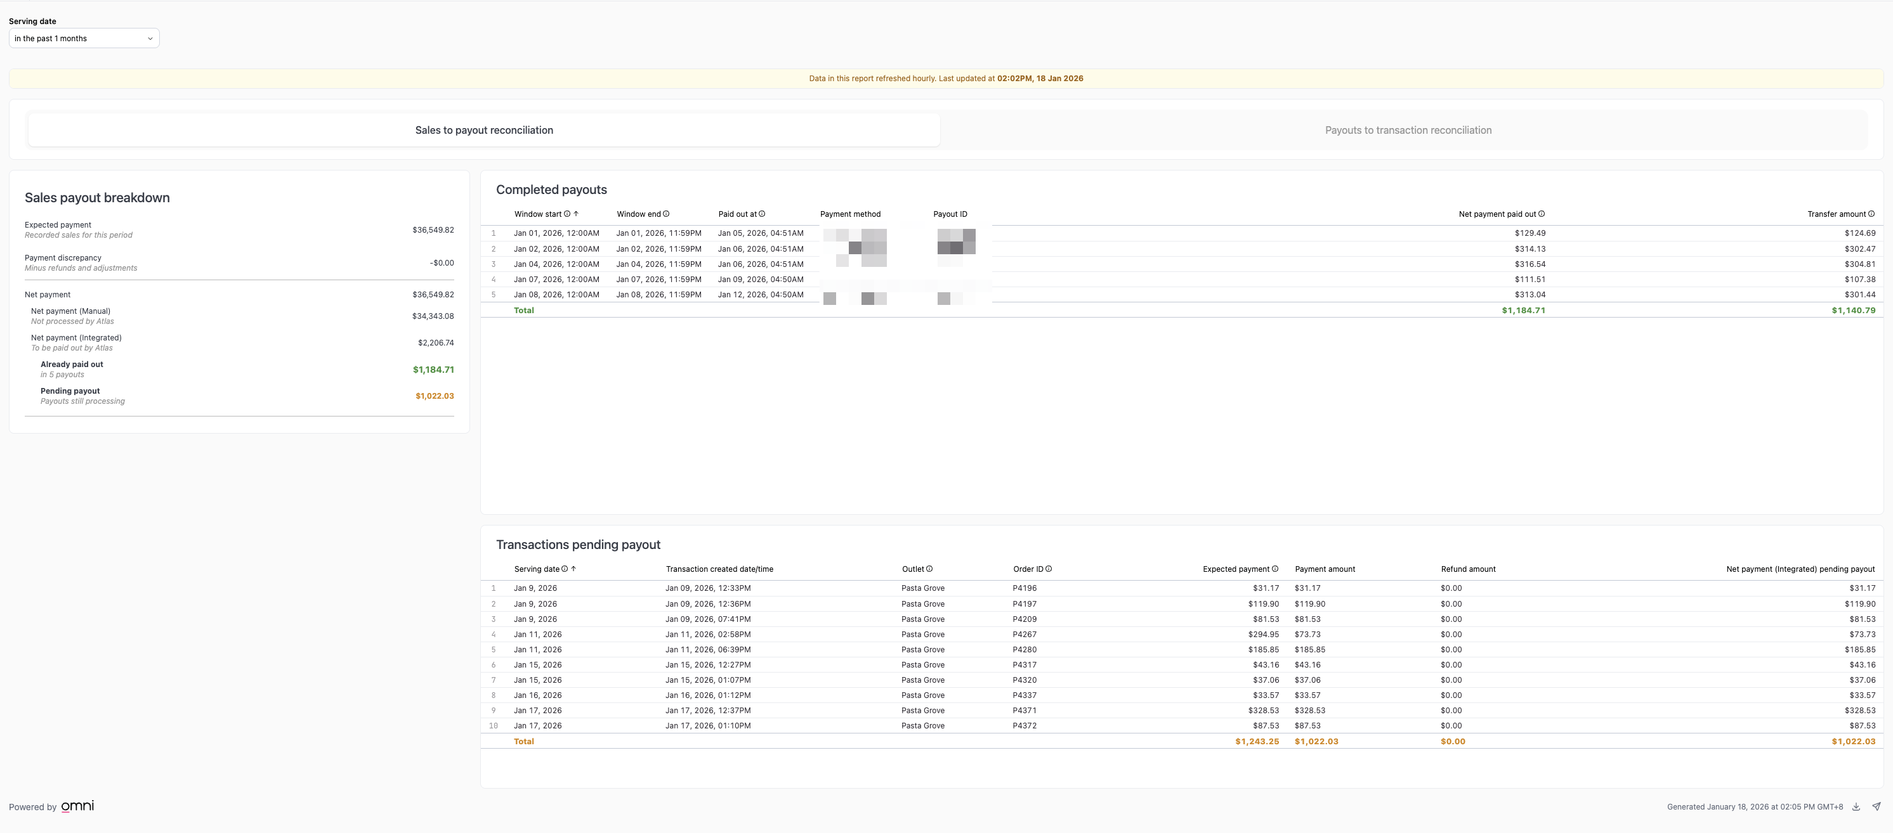Select order P4196 in pending transactions
The width and height of the screenshot is (1893, 833).
[x=1024, y=588]
